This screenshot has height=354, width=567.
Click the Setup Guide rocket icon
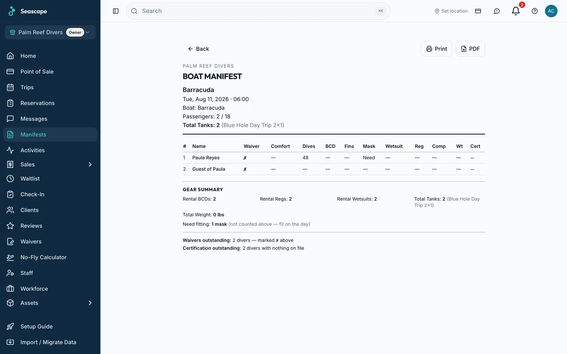click(x=11, y=326)
